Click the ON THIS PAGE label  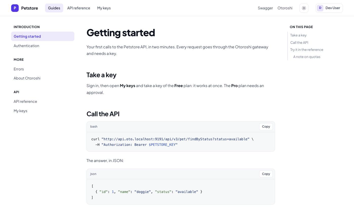(301, 27)
